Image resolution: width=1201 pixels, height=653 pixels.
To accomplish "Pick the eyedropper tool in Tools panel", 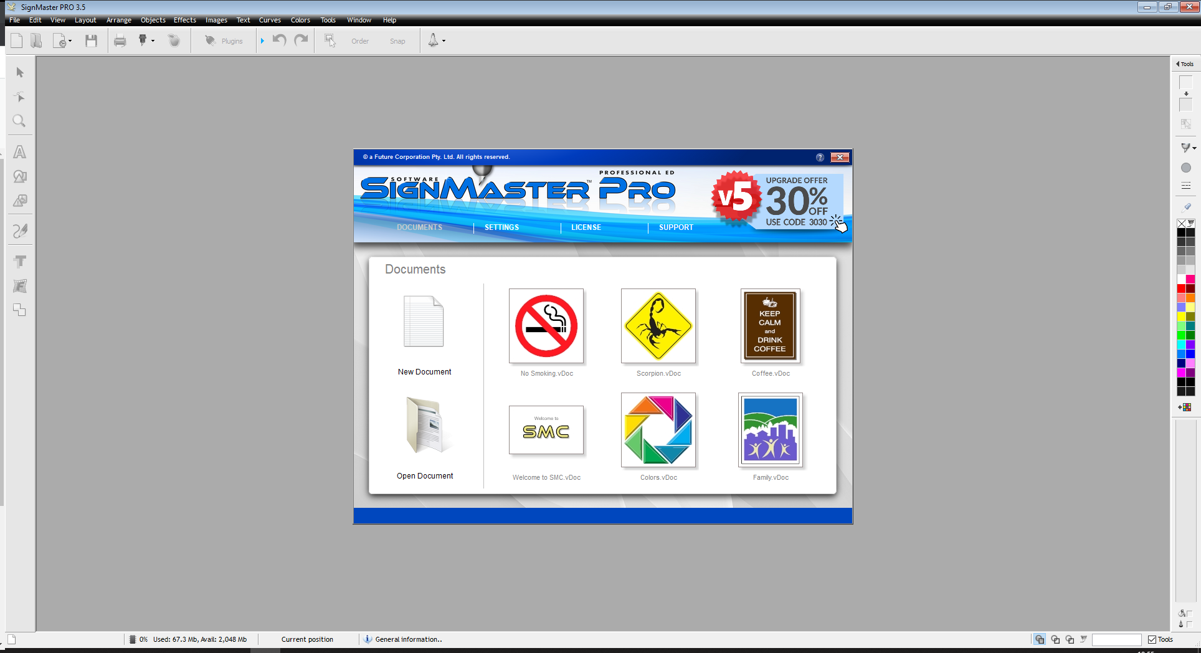I will (1186, 206).
